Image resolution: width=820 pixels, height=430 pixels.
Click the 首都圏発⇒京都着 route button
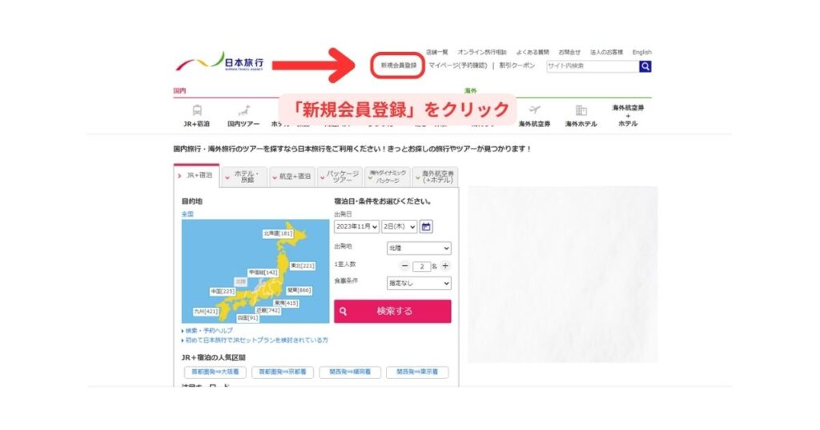coord(283,372)
